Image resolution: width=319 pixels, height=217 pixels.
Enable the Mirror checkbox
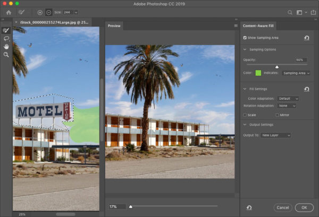278,115
